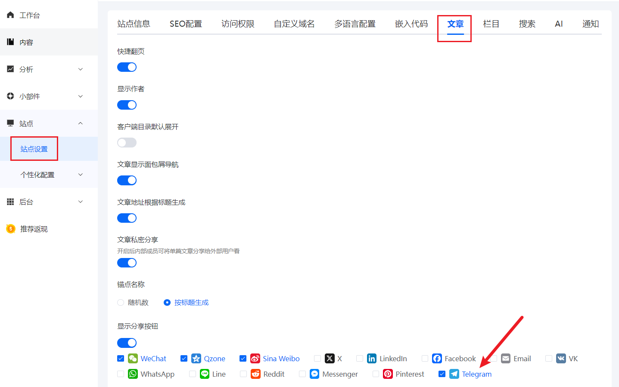This screenshot has height=387, width=619.
Task: Click the Line chat icon
Action: [x=205, y=374]
